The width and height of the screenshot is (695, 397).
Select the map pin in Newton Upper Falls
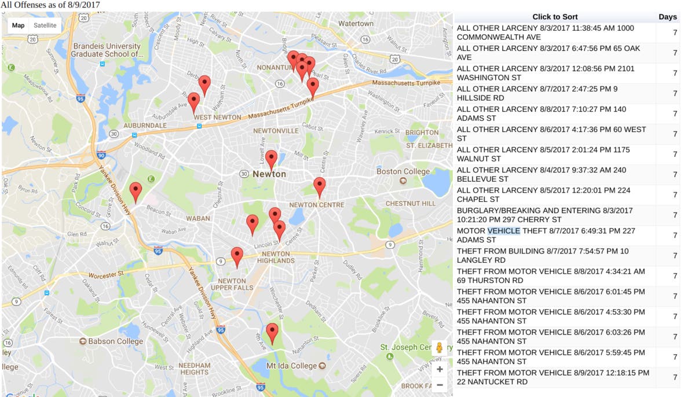[237, 256]
